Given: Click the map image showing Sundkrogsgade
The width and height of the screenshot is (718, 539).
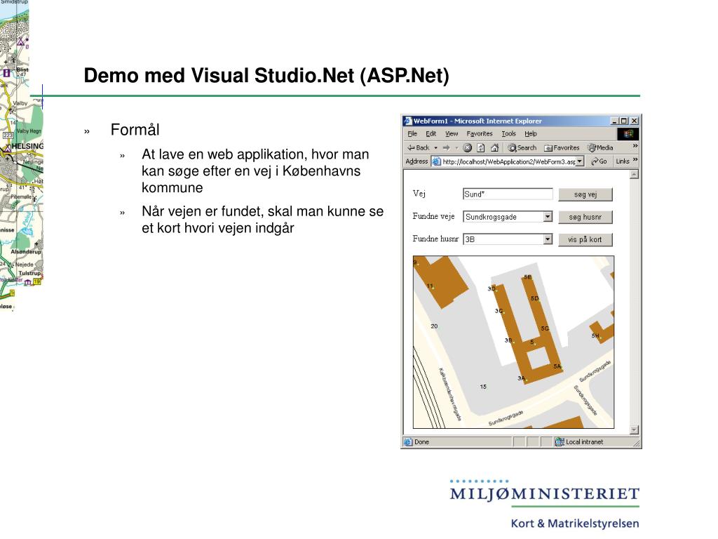Looking at the screenshot, I should [x=513, y=342].
